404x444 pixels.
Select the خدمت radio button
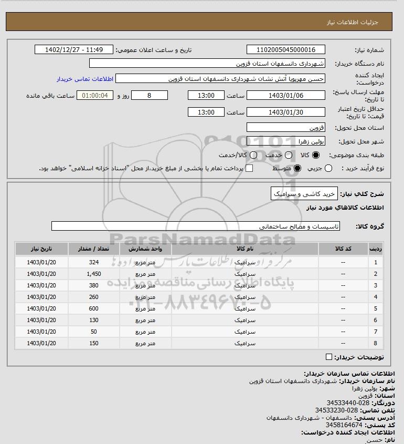[289, 155]
